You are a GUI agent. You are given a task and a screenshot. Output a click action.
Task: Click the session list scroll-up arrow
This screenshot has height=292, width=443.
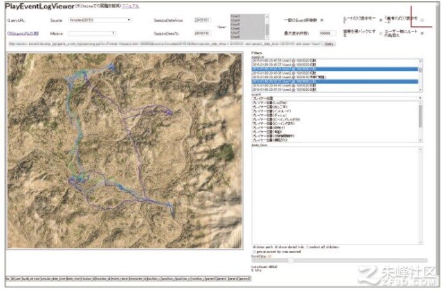421,61
